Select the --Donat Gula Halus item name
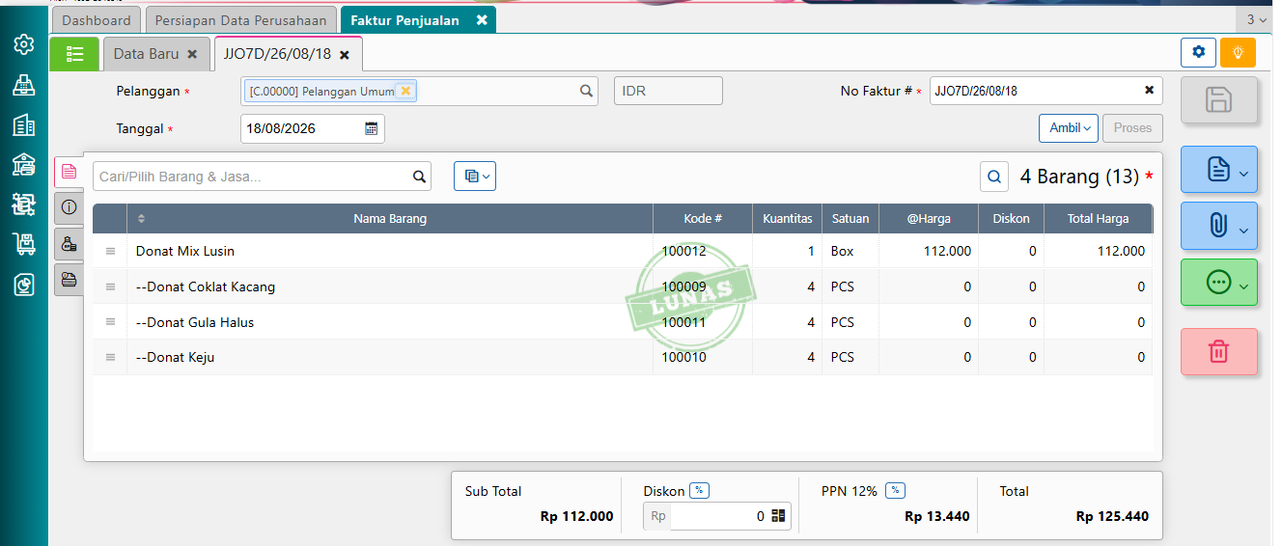The image size is (1282, 546). 195,322
